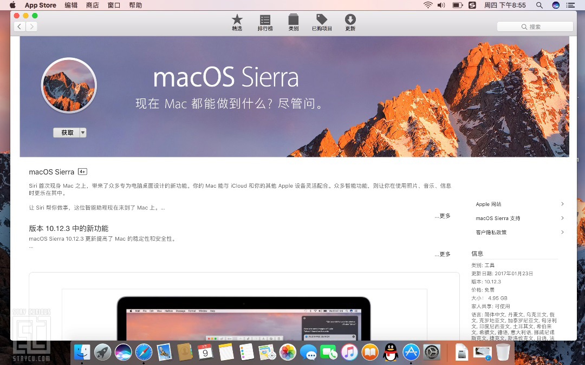
Task: Go back with the toolbar back arrow
Action: [20, 26]
